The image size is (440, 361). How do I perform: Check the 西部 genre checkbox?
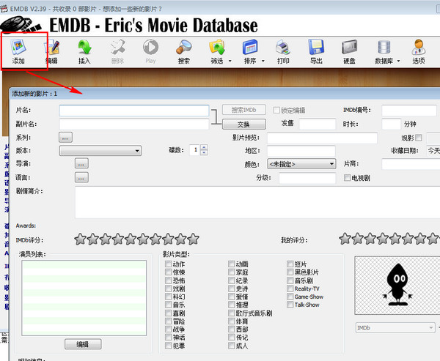click(x=231, y=329)
